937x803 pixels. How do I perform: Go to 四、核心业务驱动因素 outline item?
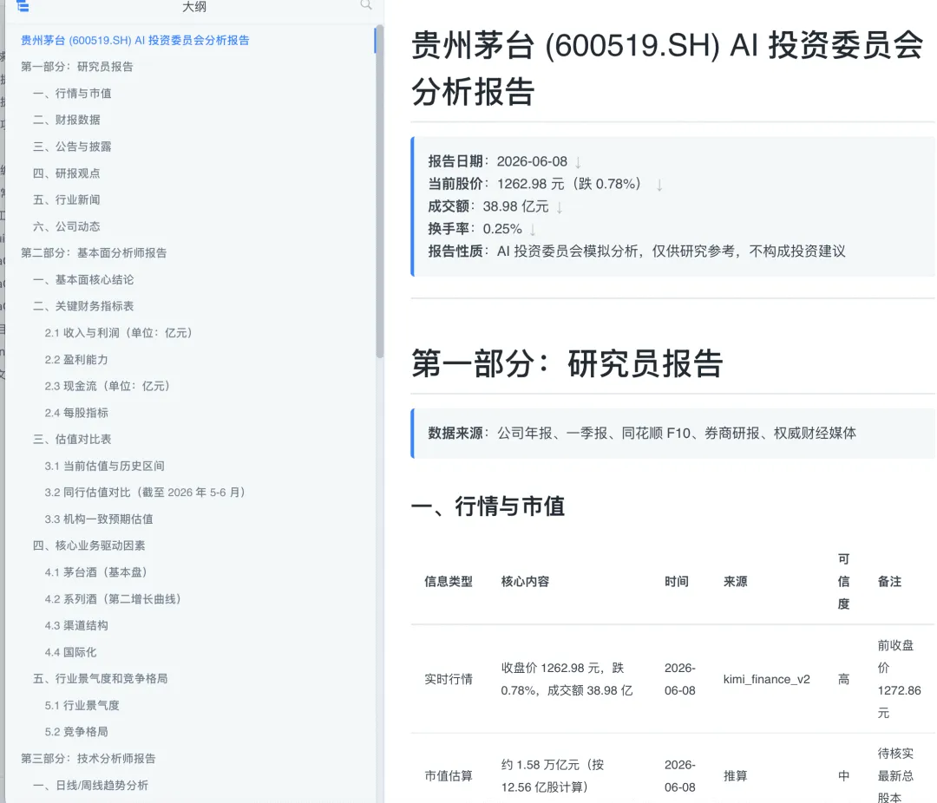[x=89, y=545]
